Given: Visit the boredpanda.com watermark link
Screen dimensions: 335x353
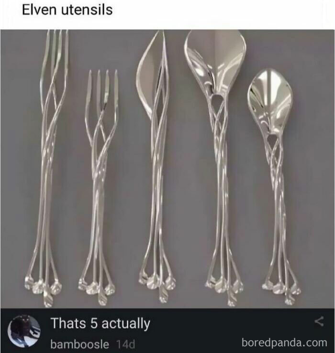Looking at the screenshot, I should pyautogui.click(x=284, y=342).
